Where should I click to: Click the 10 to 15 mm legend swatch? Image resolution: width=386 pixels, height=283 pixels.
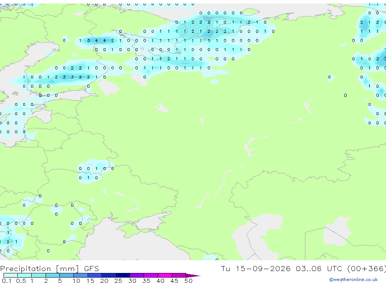81,275
